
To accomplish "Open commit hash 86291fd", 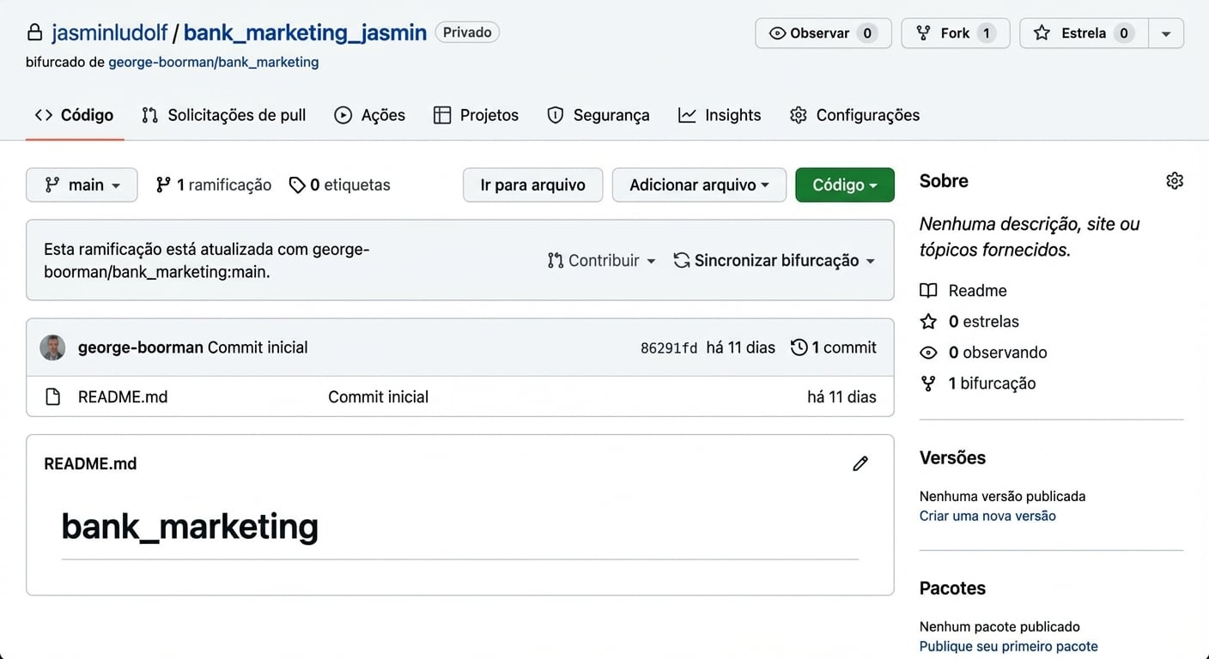I will coord(669,348).
